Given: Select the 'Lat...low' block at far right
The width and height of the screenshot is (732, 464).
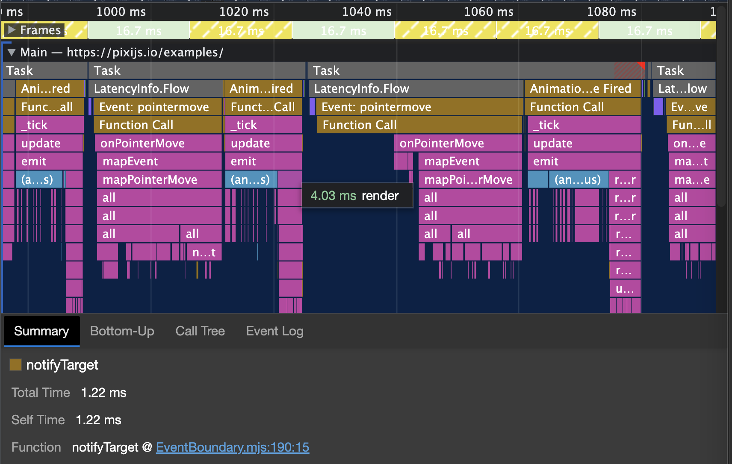Looking at the screenshot, I should 684,88.
